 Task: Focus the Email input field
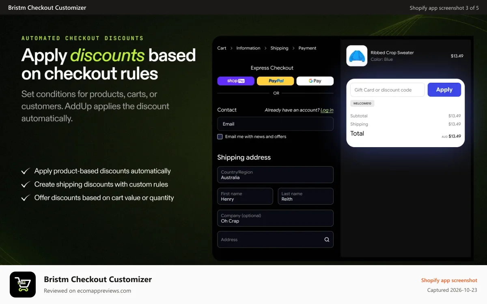pos(275,124)
